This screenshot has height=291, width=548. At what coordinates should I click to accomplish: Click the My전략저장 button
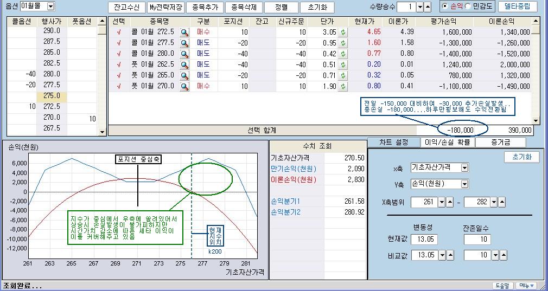coord(165,7)
